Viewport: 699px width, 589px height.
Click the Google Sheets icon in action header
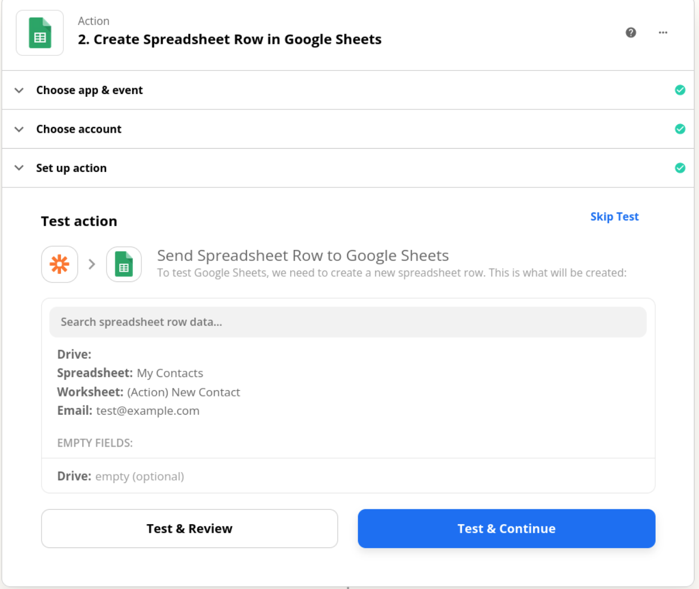click(40, 33)
